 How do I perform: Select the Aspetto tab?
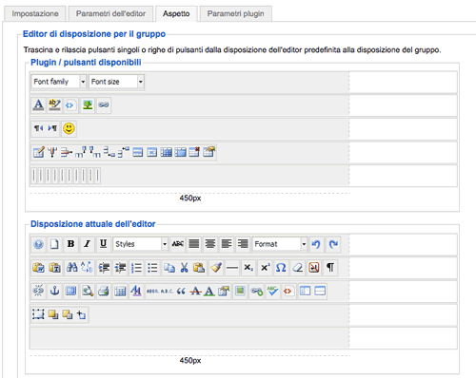coord(176,13)
